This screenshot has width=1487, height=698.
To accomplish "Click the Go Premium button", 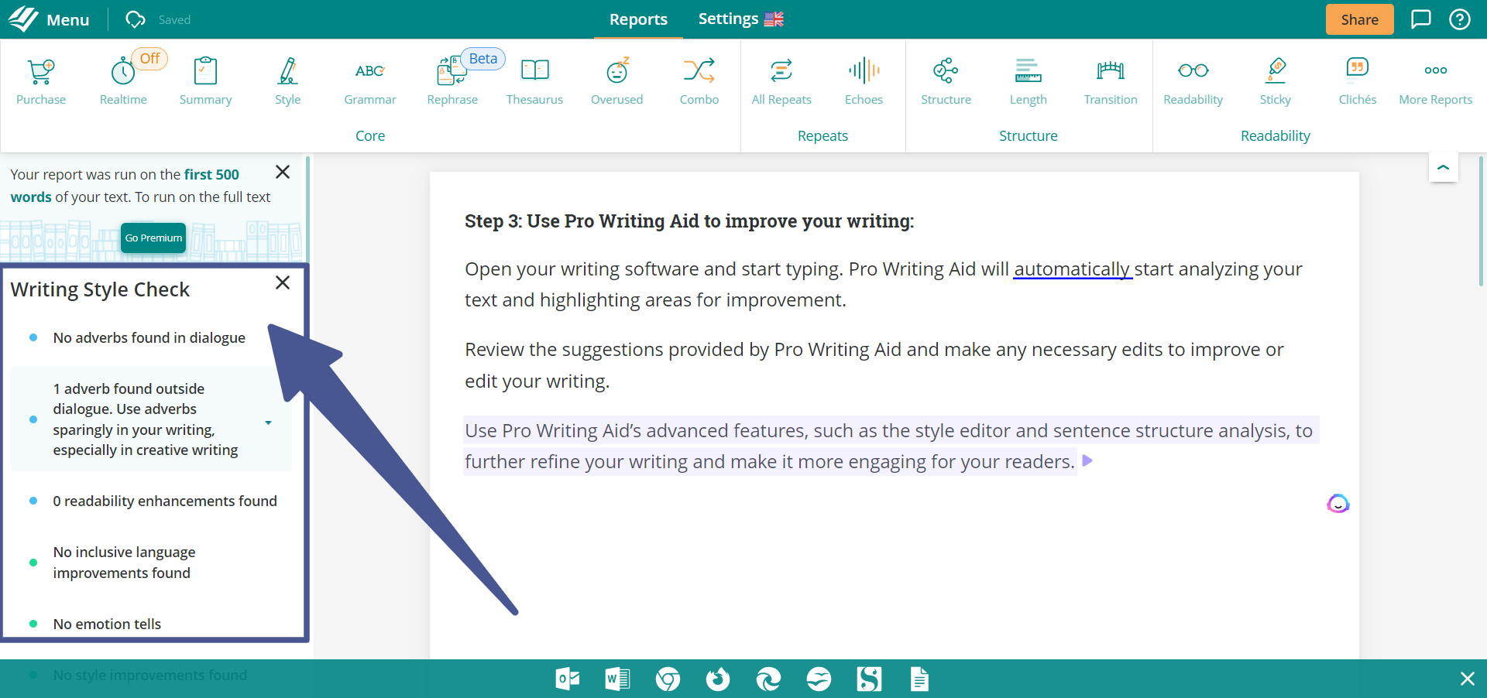I will [153, 238].
